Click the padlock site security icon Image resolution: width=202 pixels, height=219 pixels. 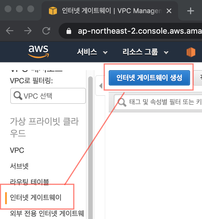(69, 31)
